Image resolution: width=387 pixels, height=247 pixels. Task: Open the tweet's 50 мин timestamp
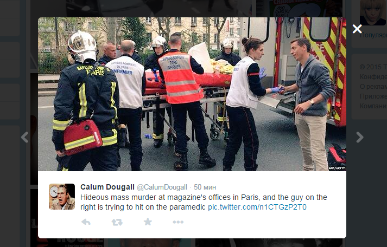[x=205, y=187]
